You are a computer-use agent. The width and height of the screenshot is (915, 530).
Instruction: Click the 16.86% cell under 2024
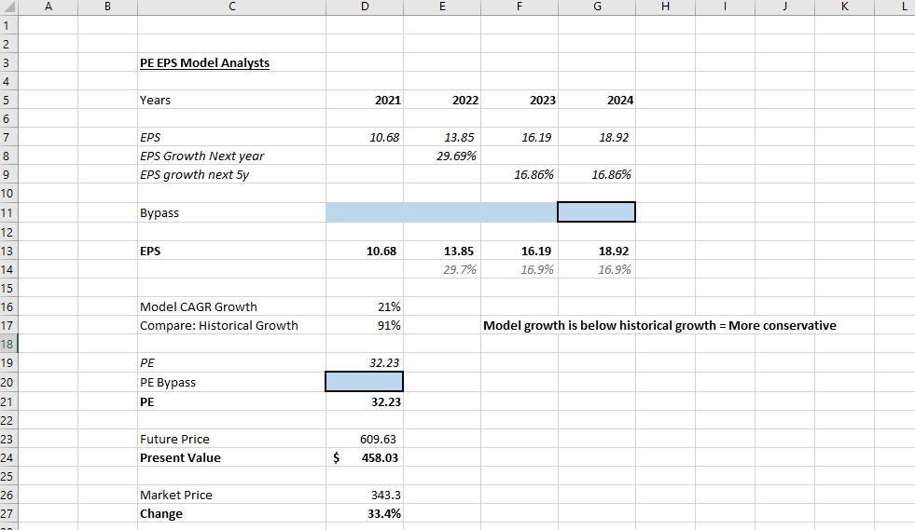[x=597, y=174]
